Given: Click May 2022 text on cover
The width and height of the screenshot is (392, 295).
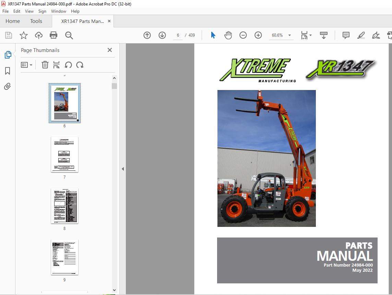Looking at the screenshot, I should click(363, 270).
